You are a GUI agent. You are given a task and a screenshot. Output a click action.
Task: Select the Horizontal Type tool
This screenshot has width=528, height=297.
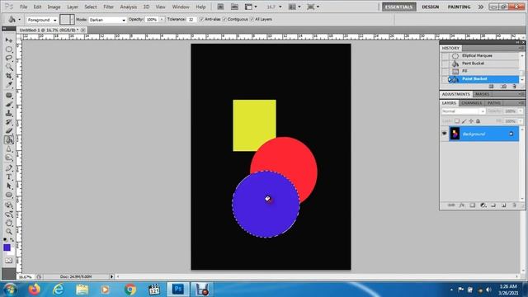click(9, 177)
